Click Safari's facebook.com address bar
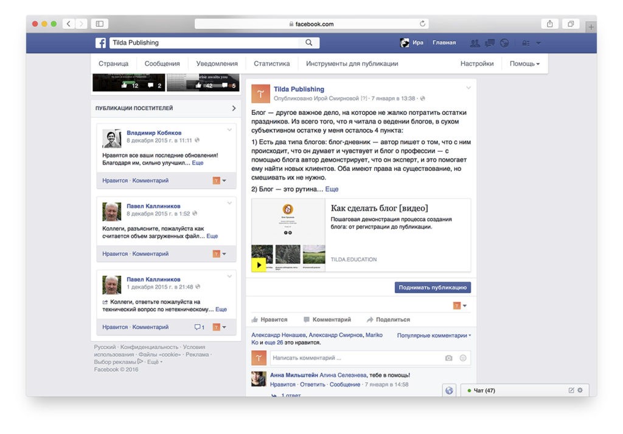The image size is (623, 434). tap(311, 24)
